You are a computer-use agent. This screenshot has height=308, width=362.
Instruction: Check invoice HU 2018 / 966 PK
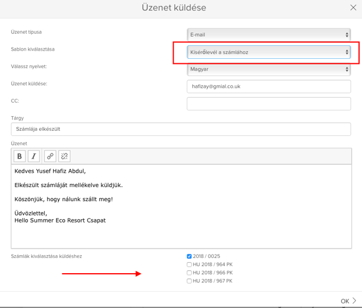tap(189, 273)
